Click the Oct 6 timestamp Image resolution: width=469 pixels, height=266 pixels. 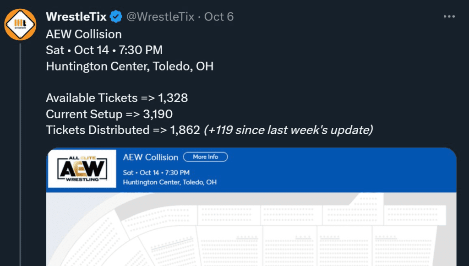pyautogui.click(x=219, y=17)
